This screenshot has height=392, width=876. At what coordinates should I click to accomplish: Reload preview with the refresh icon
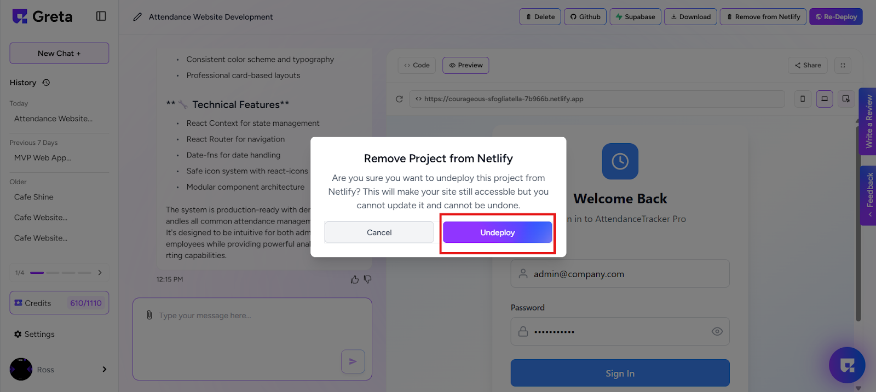[x=399, y=99]
